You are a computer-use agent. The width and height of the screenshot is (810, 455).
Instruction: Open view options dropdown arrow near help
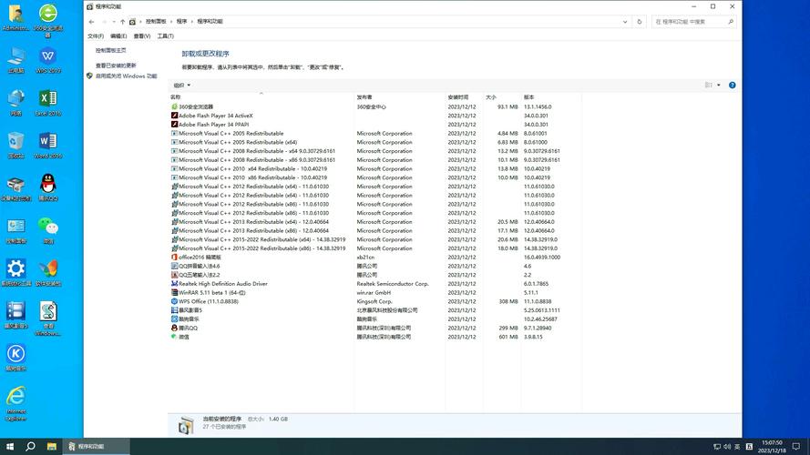tap(719, 86)
